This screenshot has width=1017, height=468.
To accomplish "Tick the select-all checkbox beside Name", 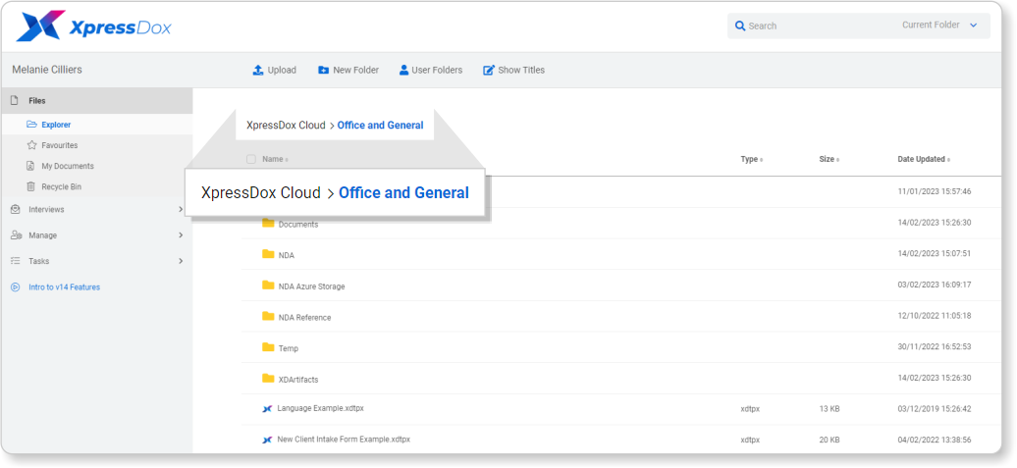I will point(251,160).
